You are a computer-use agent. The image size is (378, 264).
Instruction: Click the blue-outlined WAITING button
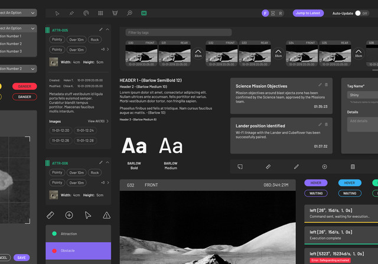coord(350,193)
